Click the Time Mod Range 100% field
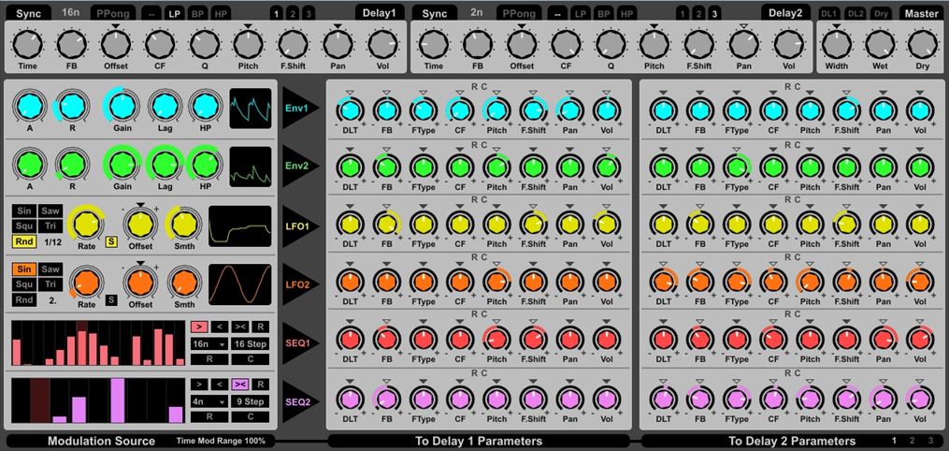949x451 pixels. coord(222,441)
